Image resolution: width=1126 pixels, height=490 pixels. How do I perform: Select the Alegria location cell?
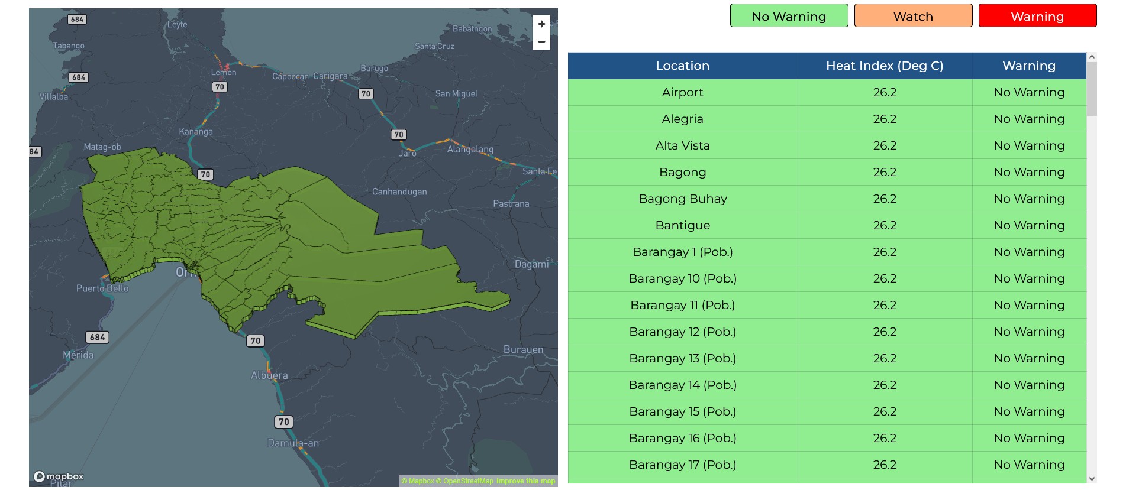coord(682,119)
